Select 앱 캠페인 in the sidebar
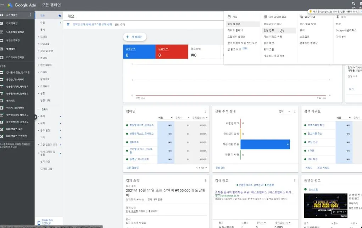The width and height of the screenshot is (362, 228). tap(11, 49)
